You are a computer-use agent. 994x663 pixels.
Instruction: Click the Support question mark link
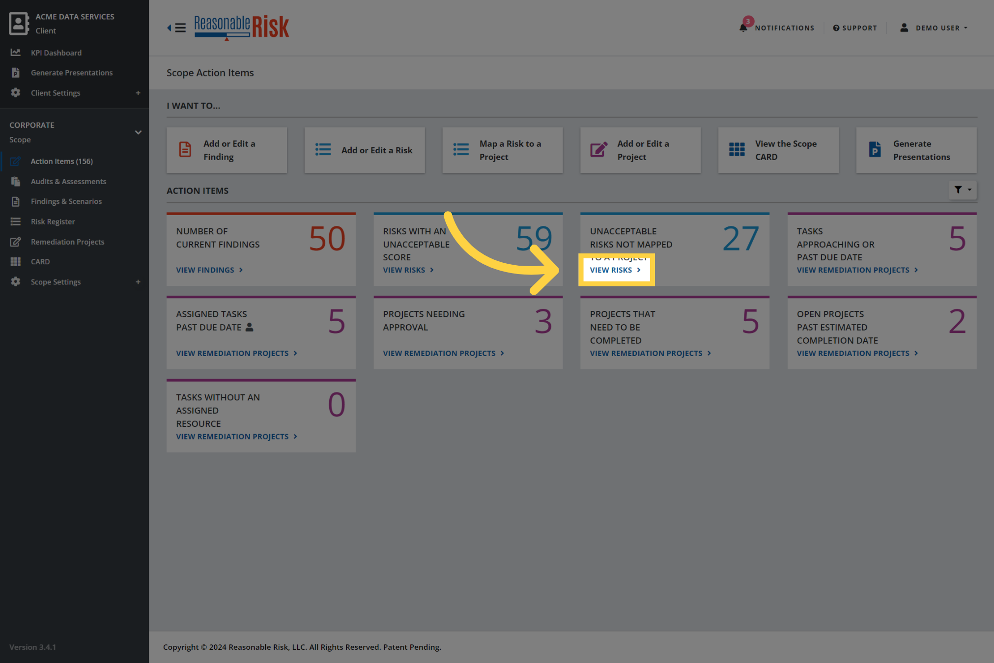pos(855,28)
